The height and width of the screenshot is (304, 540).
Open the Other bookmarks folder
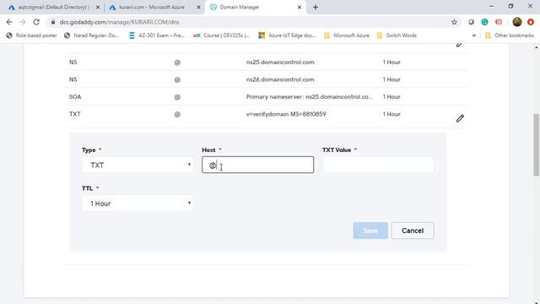510,35
